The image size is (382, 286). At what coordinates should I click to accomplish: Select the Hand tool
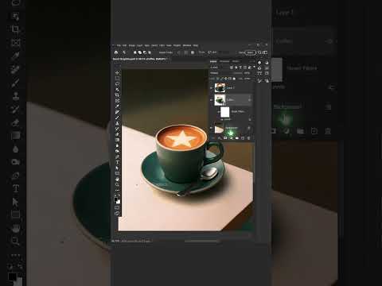point(117,180)
